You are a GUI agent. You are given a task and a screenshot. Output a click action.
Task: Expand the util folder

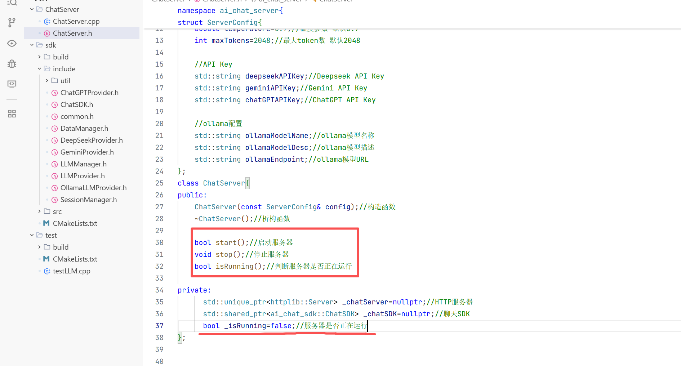[x=47, y=81]
